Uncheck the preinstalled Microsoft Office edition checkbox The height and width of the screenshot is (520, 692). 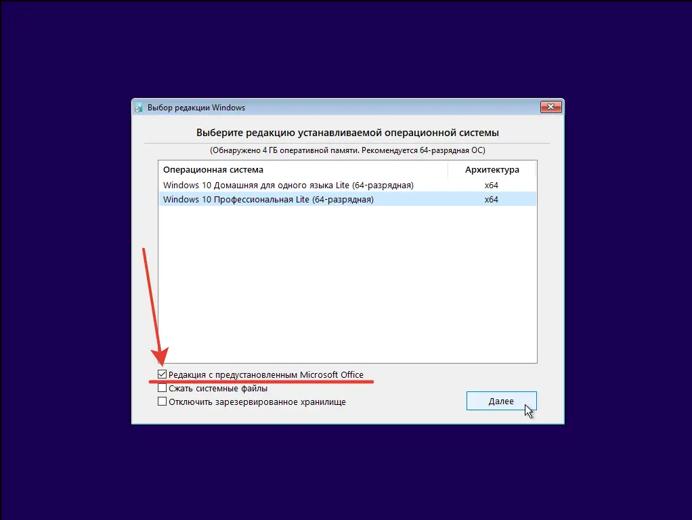click(162, 374)
